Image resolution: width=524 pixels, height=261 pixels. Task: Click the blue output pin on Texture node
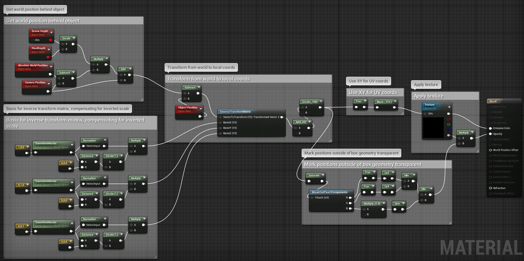pos(449,130)
